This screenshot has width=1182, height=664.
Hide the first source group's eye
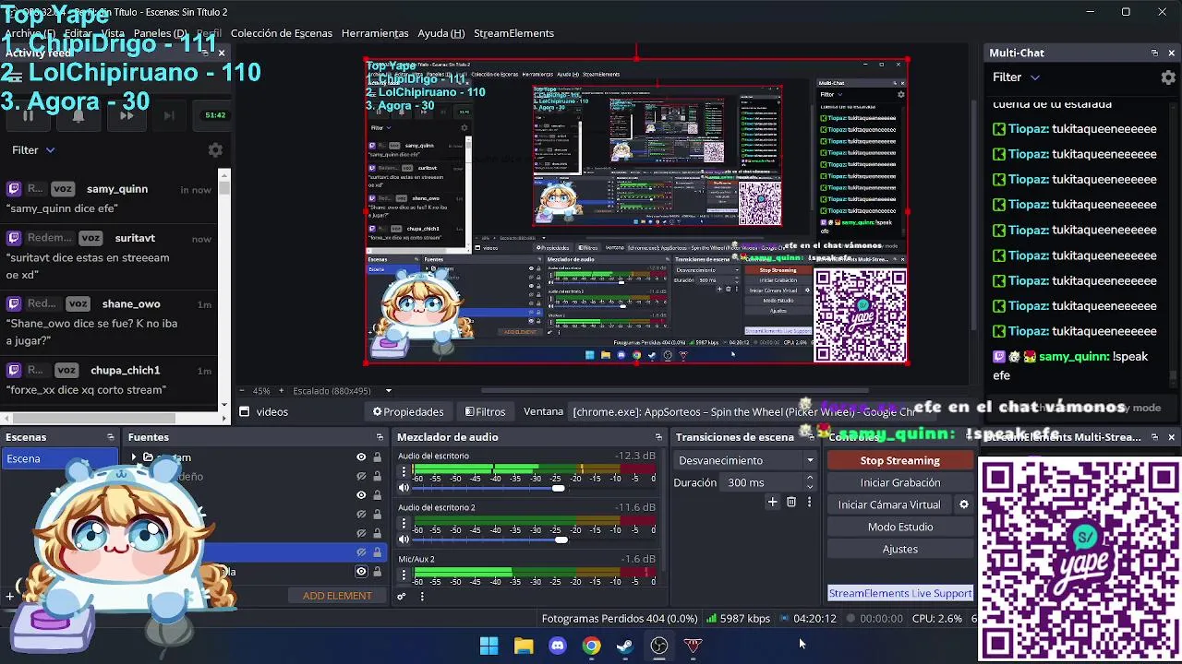pyautogui.click(x=361, y=456)
